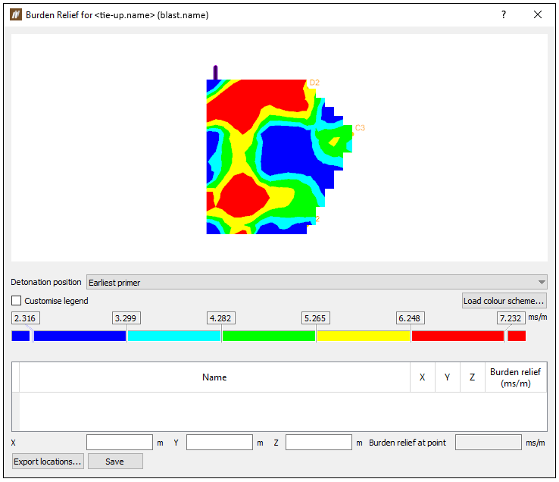Select the yellow colour band in legend
This screenshot has width=559, height=482.
pos(364,336)
